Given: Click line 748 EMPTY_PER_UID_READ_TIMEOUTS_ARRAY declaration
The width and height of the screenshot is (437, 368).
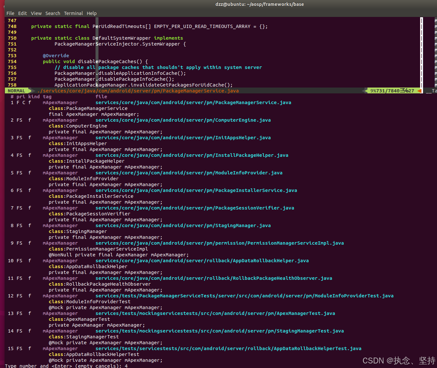Looking at the screenshot, I should (149, 26).
